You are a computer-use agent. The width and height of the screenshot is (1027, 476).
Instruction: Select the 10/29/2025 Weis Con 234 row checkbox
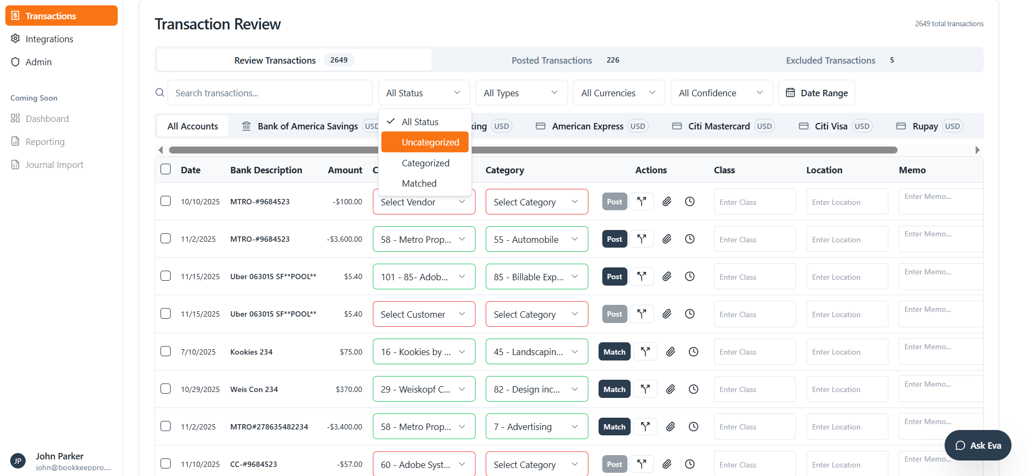tap(166, 389)
